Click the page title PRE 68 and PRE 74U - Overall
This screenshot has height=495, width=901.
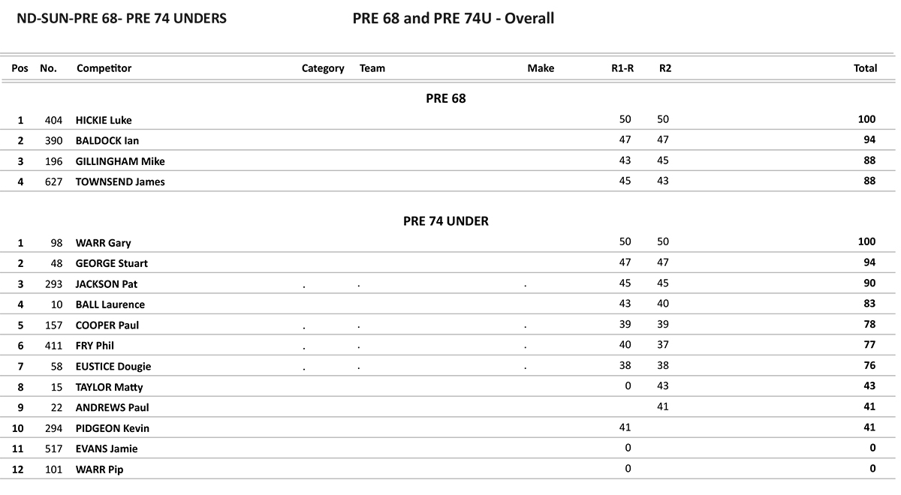click(454, 18)
